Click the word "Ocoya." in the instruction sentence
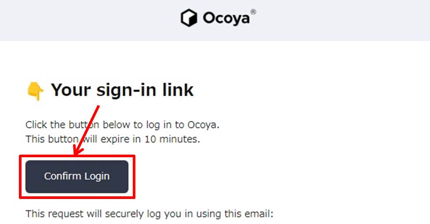 pos(203,125)
